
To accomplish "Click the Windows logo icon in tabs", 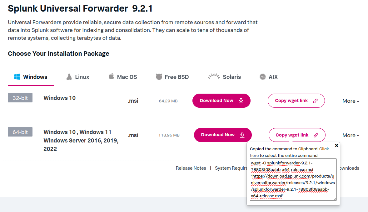I will coord(17,77).
